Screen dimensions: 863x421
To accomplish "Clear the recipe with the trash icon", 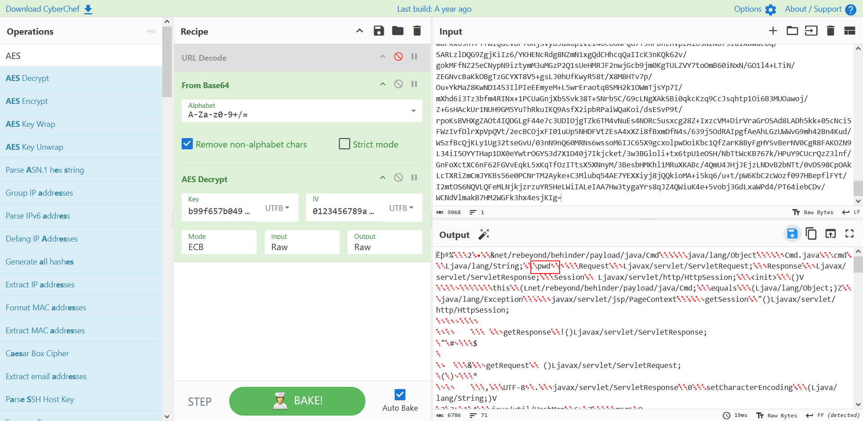I will [417, 31].
